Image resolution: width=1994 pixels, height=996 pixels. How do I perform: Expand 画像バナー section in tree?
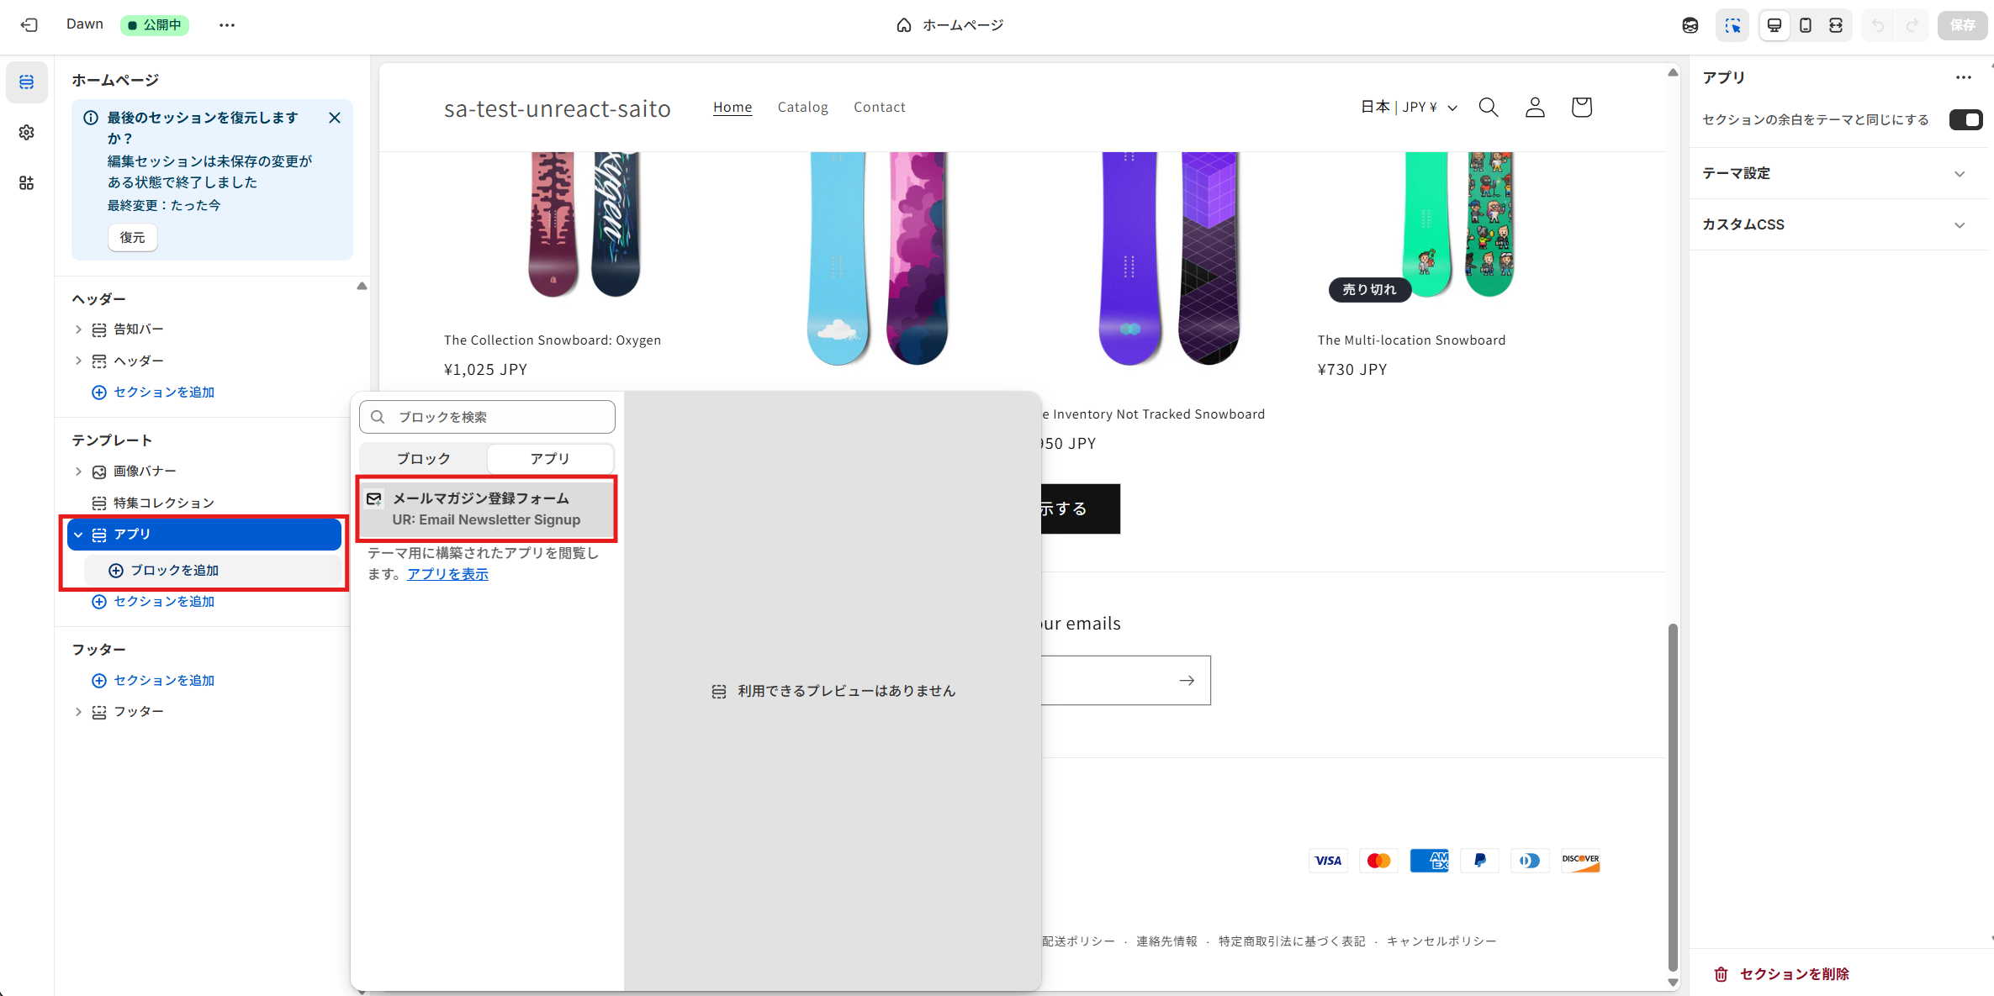(x=78, y=472)
